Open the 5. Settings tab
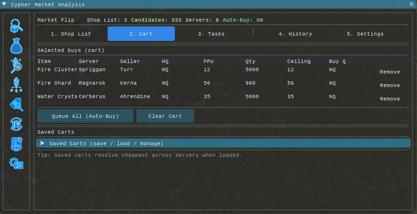Screen dimensions: 417x214 (x=365, y=34)
